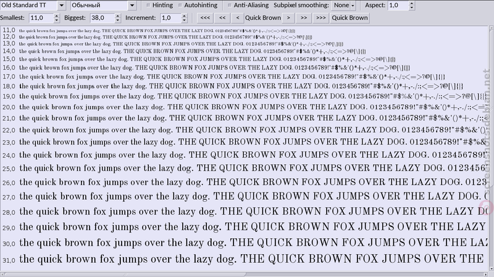
Task: Click the >> sample navigation button
Action: coord(304,18)
